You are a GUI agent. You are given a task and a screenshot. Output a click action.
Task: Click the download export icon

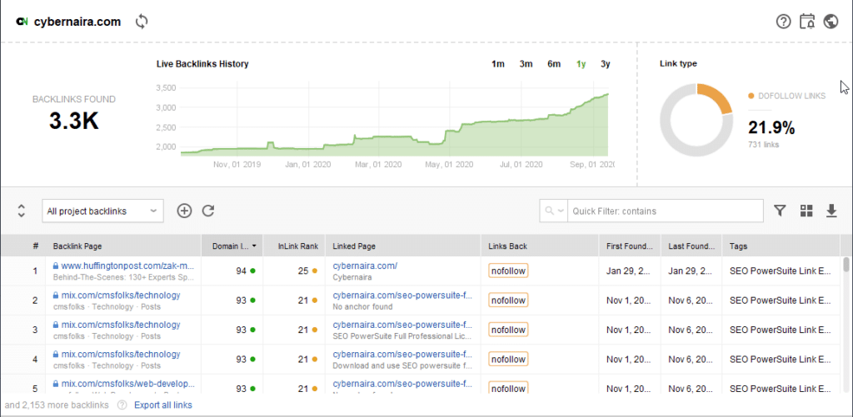point(831,211)
